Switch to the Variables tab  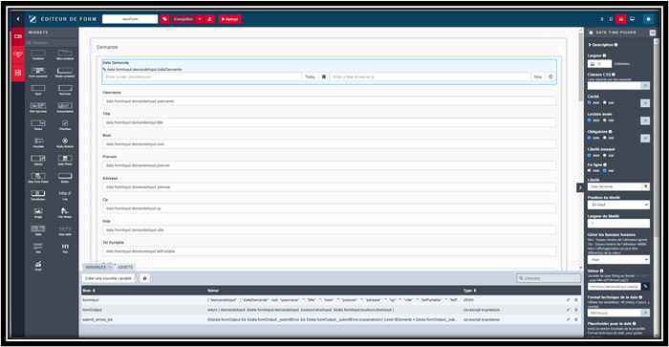click(97, 268)
